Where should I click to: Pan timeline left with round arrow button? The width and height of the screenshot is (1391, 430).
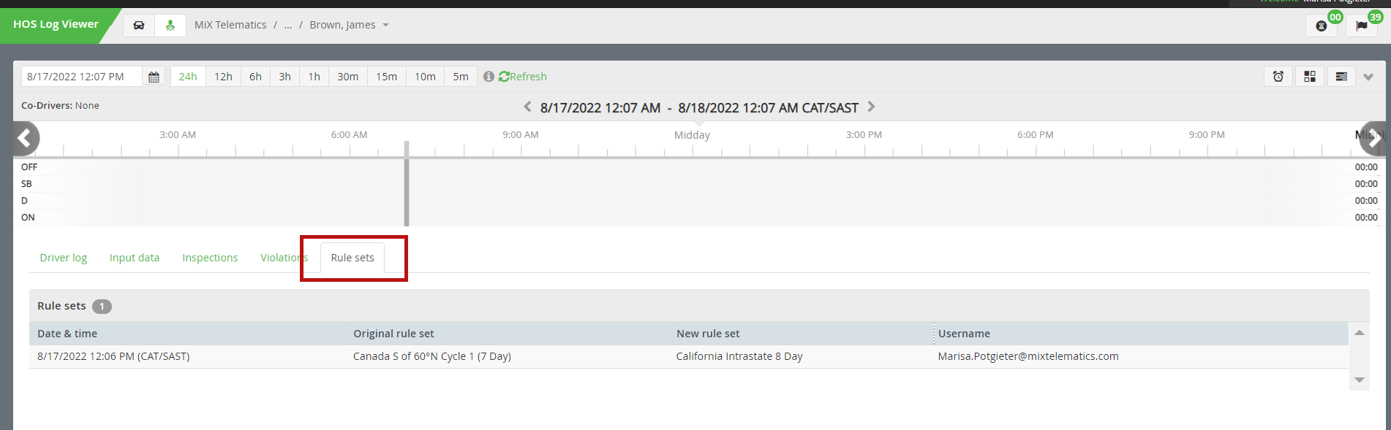coord(26,138)
